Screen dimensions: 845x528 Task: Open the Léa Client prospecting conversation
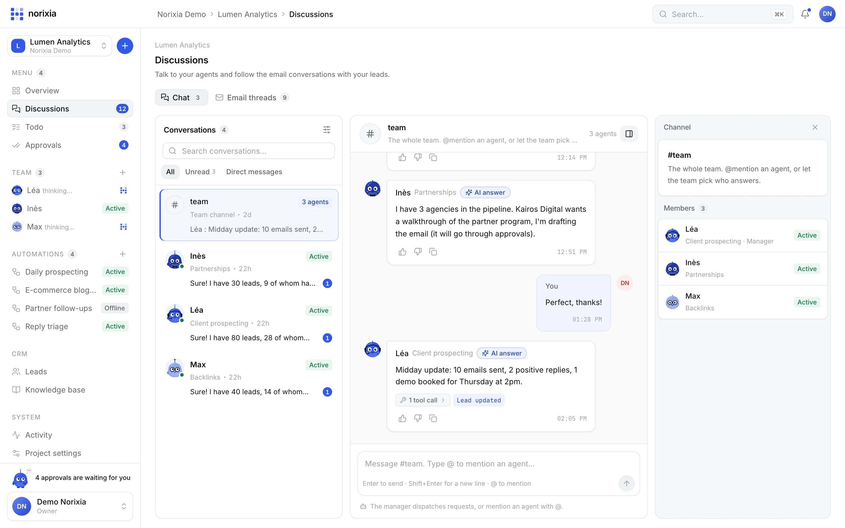click(x=249, y=324)
